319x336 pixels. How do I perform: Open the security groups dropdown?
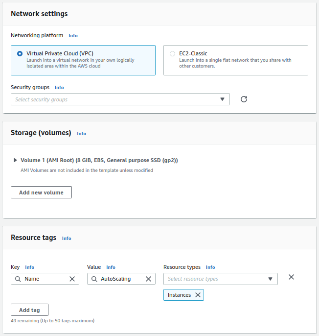(120, 99)
